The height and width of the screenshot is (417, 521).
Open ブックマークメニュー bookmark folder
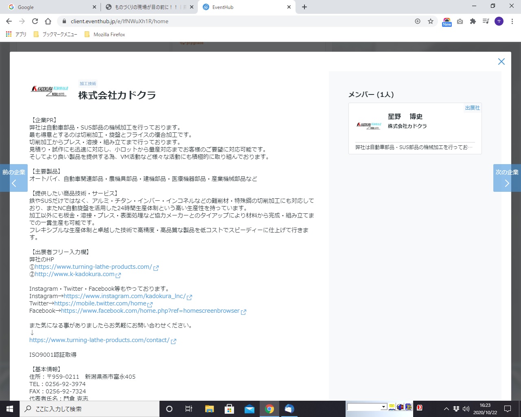(x=55, y=34)
